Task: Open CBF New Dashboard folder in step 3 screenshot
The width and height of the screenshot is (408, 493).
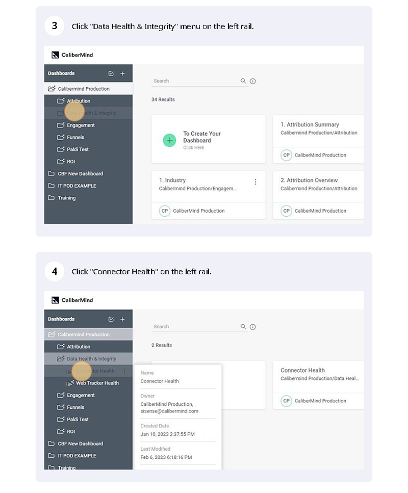Action: [88, 173]
